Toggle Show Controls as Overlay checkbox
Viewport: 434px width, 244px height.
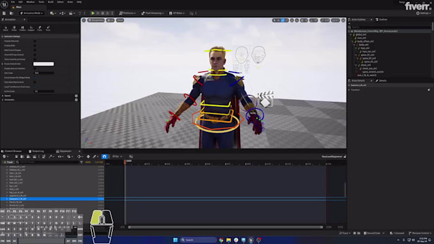point(35,59)
